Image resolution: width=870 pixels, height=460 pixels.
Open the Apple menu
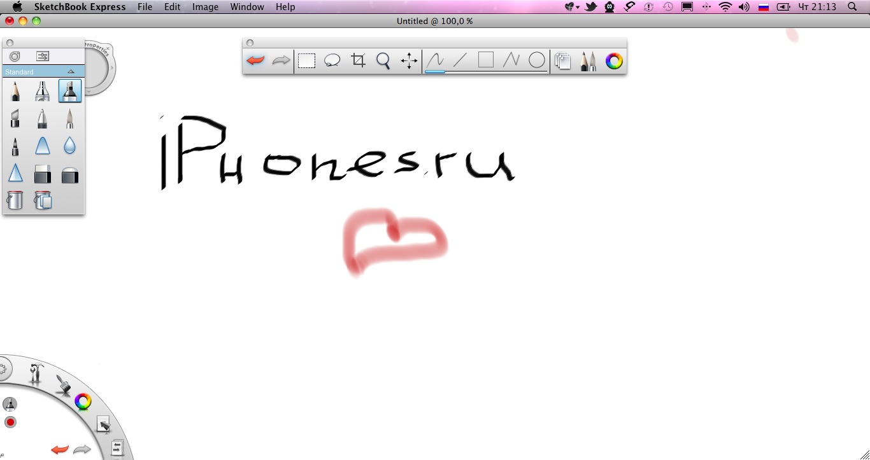pos(17,6)
